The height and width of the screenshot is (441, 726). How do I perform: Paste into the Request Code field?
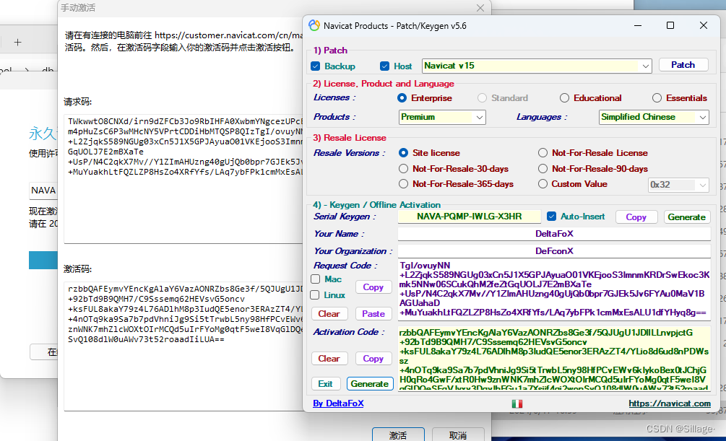373,314
